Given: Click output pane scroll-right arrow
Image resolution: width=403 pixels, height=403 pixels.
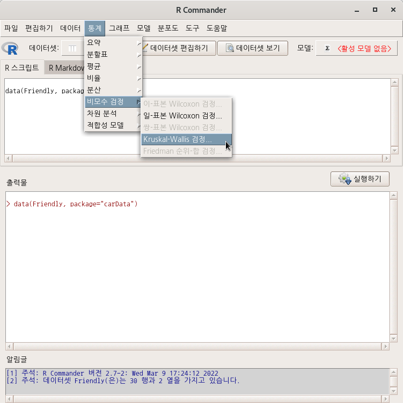Looking at the screenshot, I should point(385,346).
